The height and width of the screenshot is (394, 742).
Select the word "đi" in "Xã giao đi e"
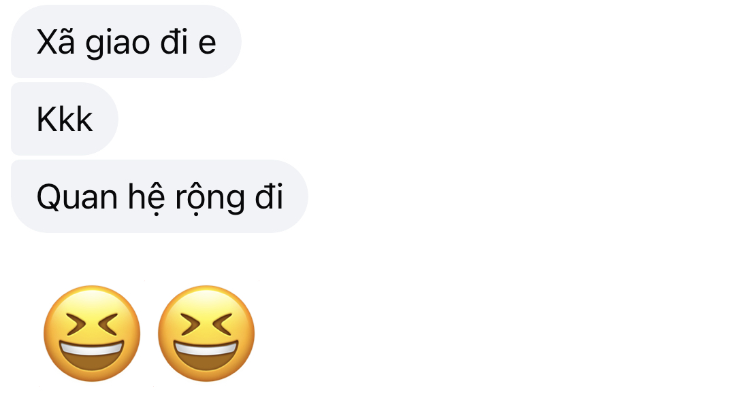click(174, 41)
